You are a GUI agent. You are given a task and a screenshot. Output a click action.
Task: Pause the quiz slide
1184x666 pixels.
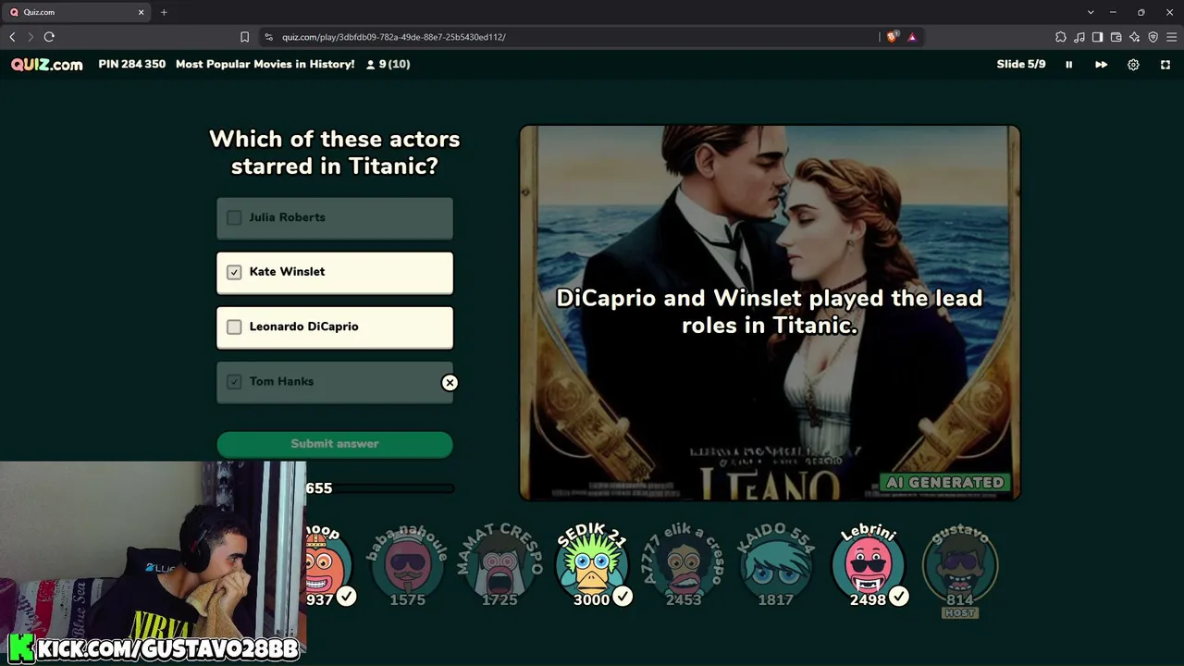(1068, 65)
